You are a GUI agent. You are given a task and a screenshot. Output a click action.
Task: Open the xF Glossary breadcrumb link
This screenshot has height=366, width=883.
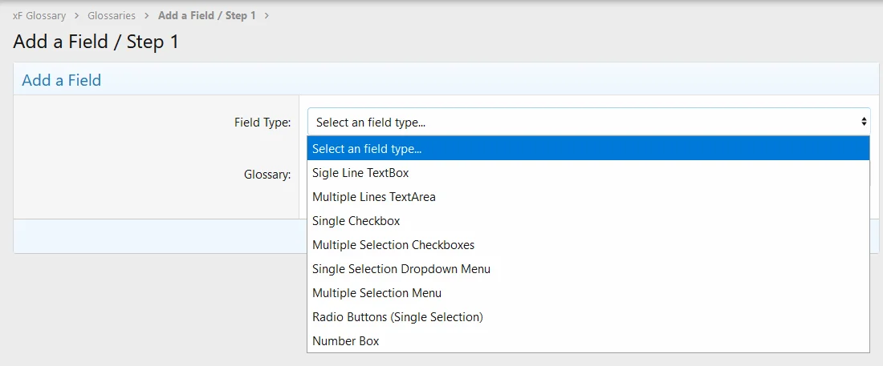click(39, 16)
